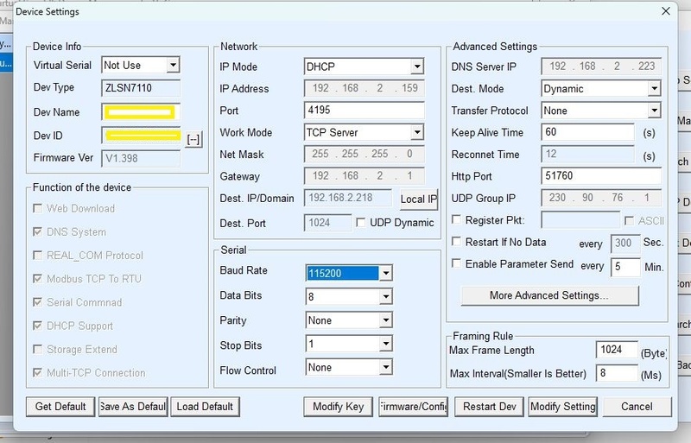Viewport: 691px width, 443px height.
Task: Toggle the Web Download checkbox
Action: pos(38,208)
